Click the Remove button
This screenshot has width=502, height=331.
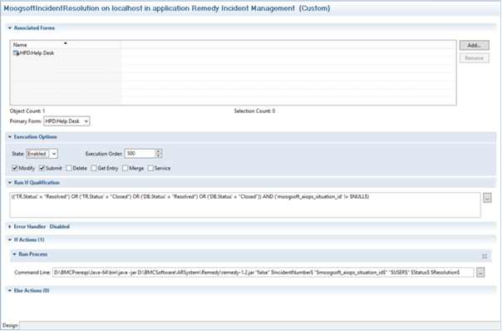point(474,58)
